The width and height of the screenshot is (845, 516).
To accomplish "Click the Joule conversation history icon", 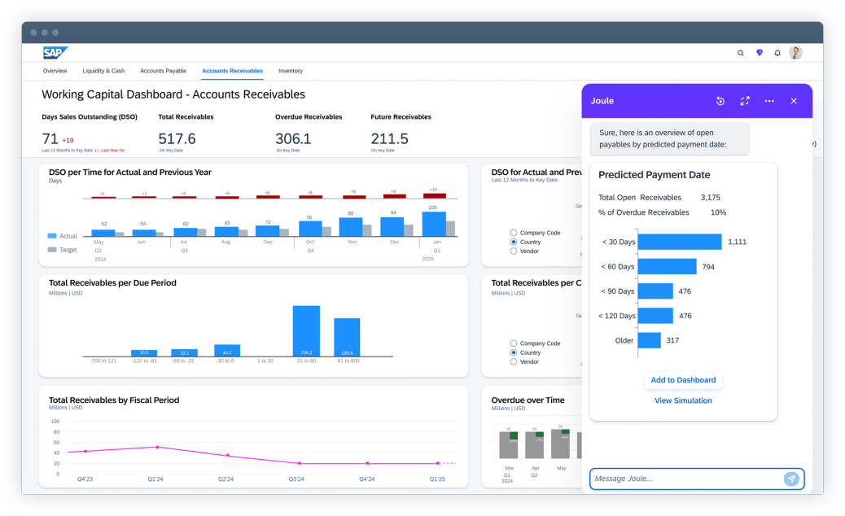I will point(720,101).
